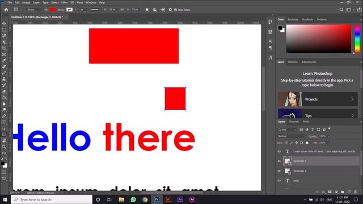Select the Brush tool
The image size is (363, 204).
[4, 73]
